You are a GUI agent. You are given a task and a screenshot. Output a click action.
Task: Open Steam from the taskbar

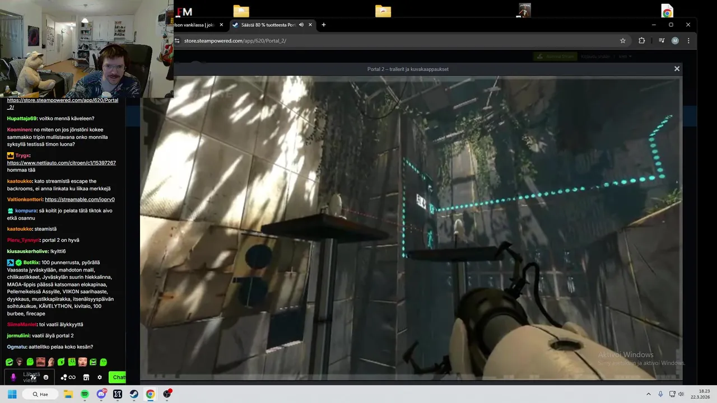coord(134,394)
